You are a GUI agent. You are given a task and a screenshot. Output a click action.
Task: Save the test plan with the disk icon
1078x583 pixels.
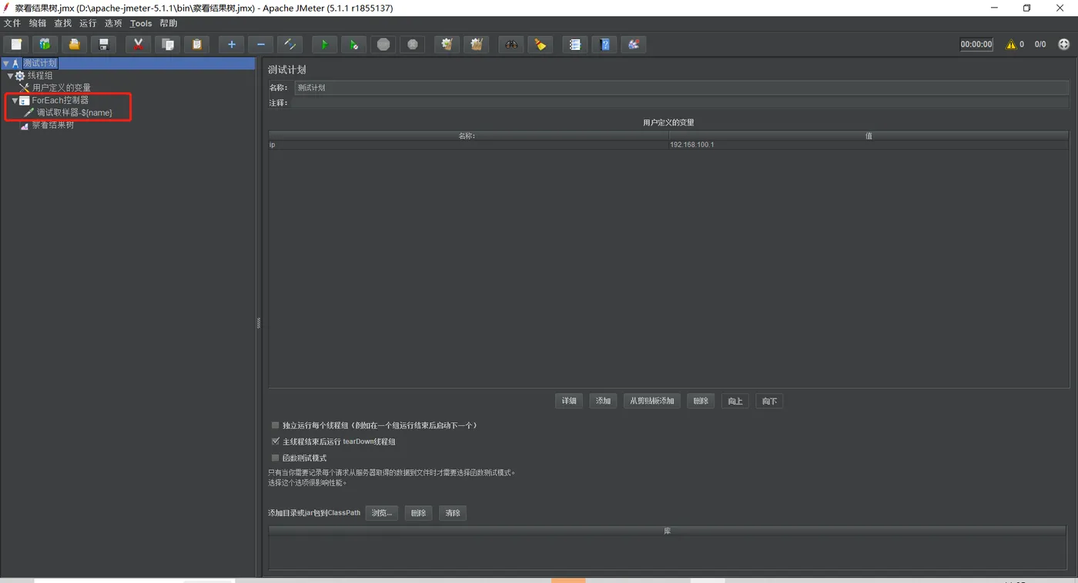(x=103, y=45)
